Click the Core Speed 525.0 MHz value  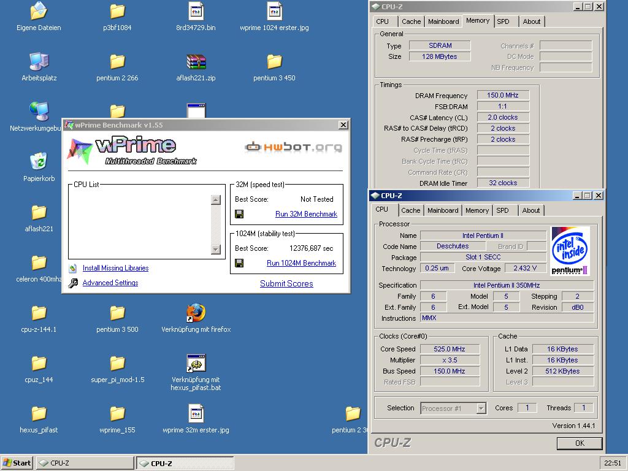coord(450,349)
